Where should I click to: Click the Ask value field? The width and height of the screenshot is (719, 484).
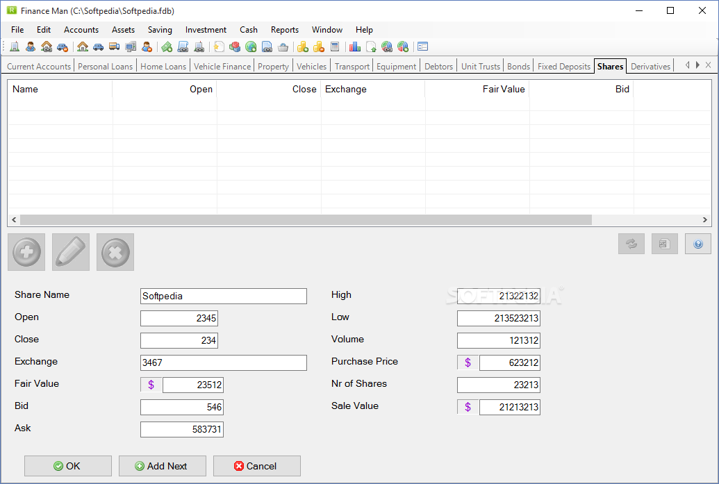[x=181, y=429]
